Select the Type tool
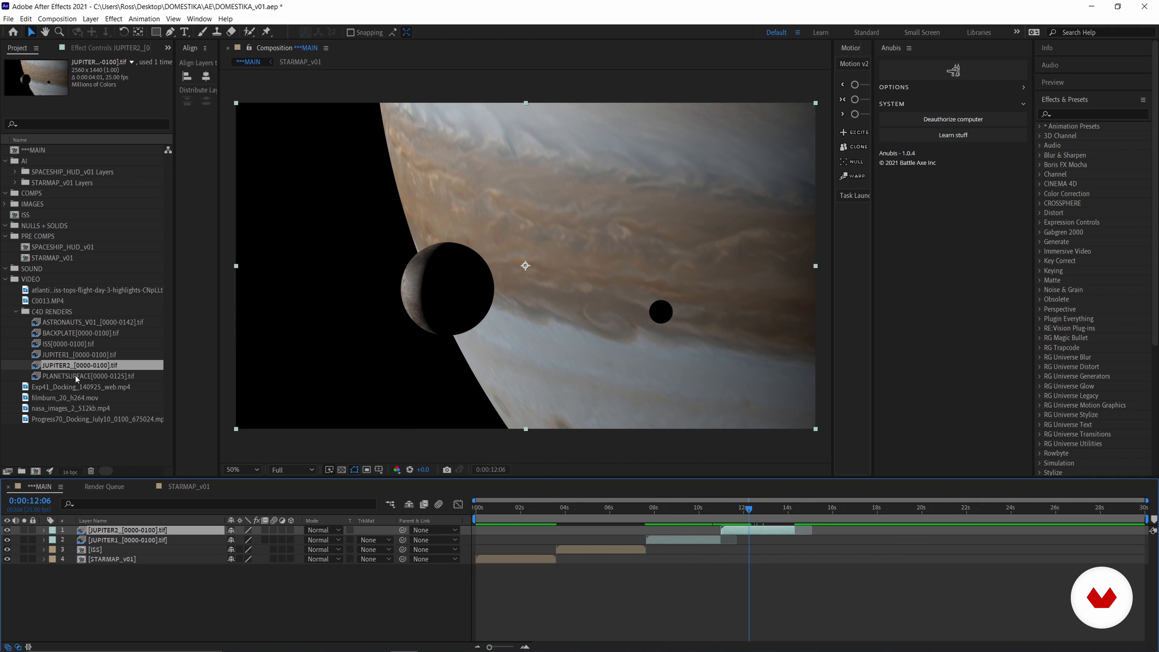1159x652 pixels. tap(184, 32)
